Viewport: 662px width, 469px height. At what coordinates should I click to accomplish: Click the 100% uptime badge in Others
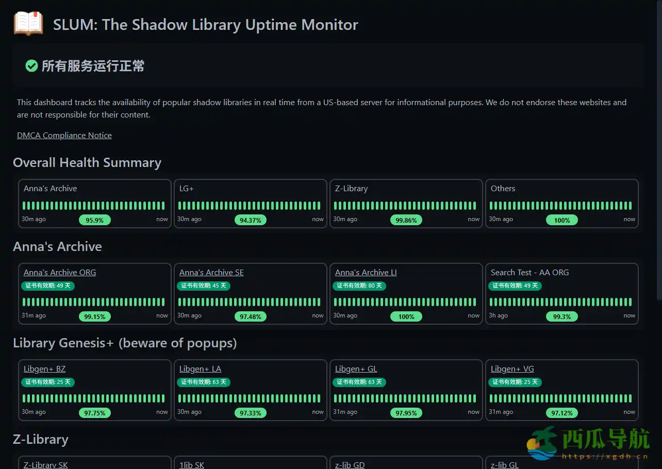[x=561, y=220]
